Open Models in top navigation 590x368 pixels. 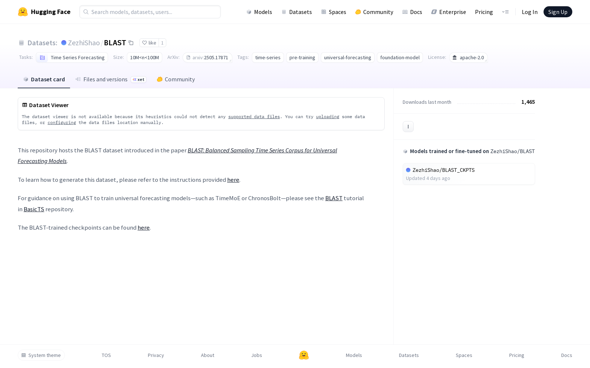[259, 12]
